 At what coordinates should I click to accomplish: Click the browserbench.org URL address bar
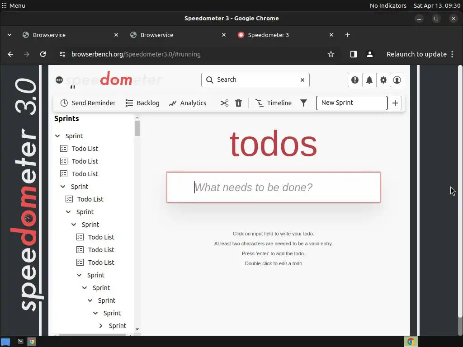(x=136, y=54)
